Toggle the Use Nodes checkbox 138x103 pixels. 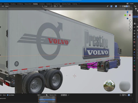[x=8, y=95]
